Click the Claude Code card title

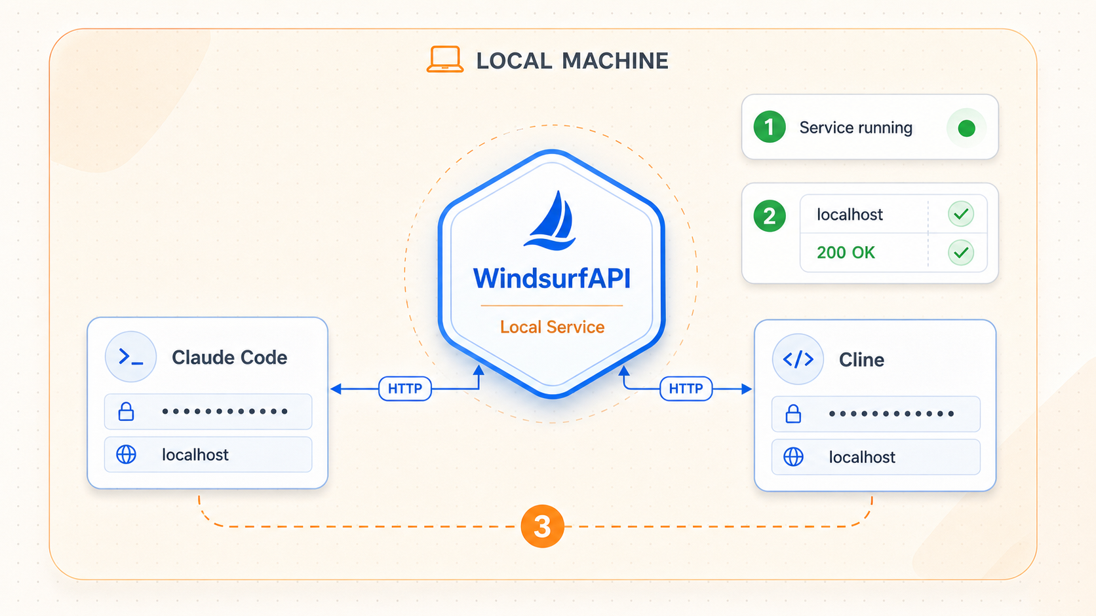229,357
